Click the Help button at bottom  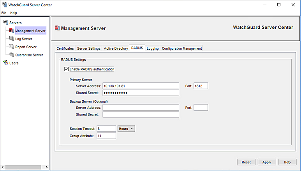point(287,162)
